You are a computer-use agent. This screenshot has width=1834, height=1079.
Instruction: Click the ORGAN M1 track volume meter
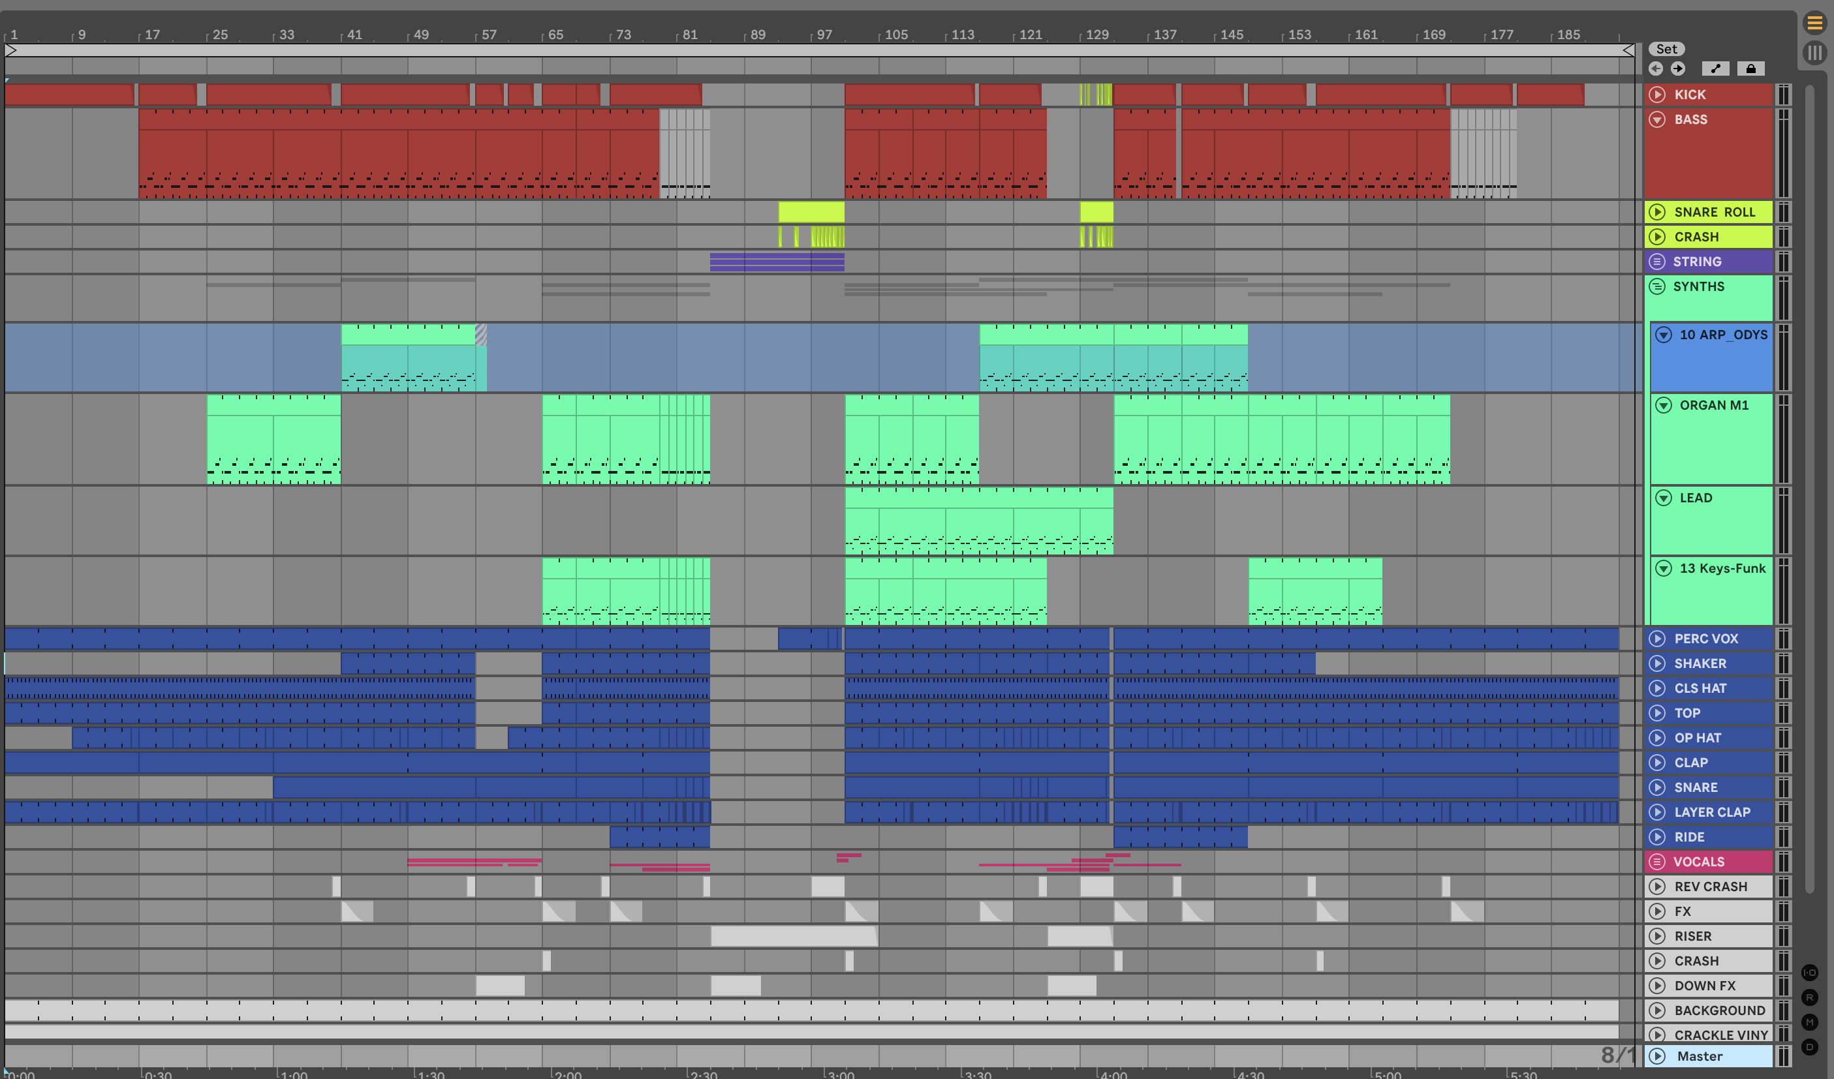tap(1783, 439)
